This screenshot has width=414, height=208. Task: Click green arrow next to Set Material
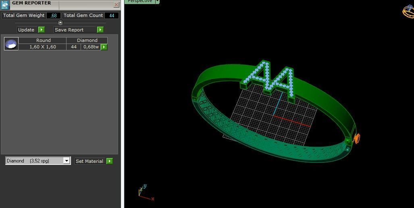coord(110,161)
